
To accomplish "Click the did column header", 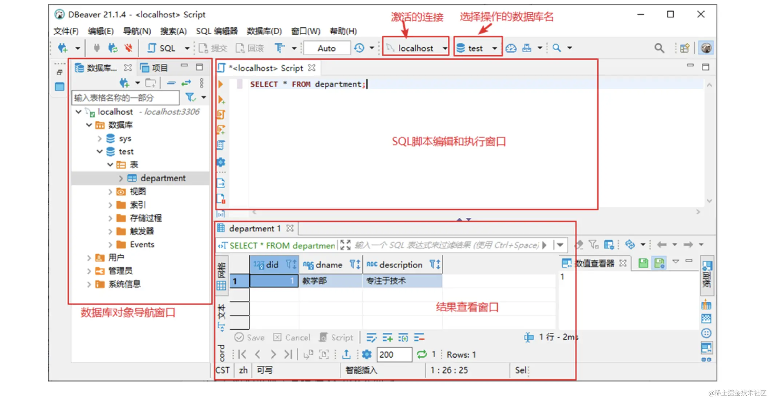I will pos(274,265).
